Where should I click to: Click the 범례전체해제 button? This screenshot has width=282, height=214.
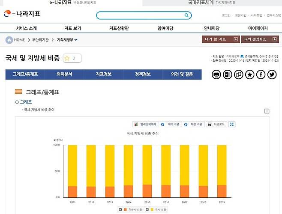coord(146,124)
